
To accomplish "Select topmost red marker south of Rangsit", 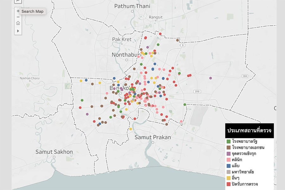I will pyautogui.click(x=160, y=34).
